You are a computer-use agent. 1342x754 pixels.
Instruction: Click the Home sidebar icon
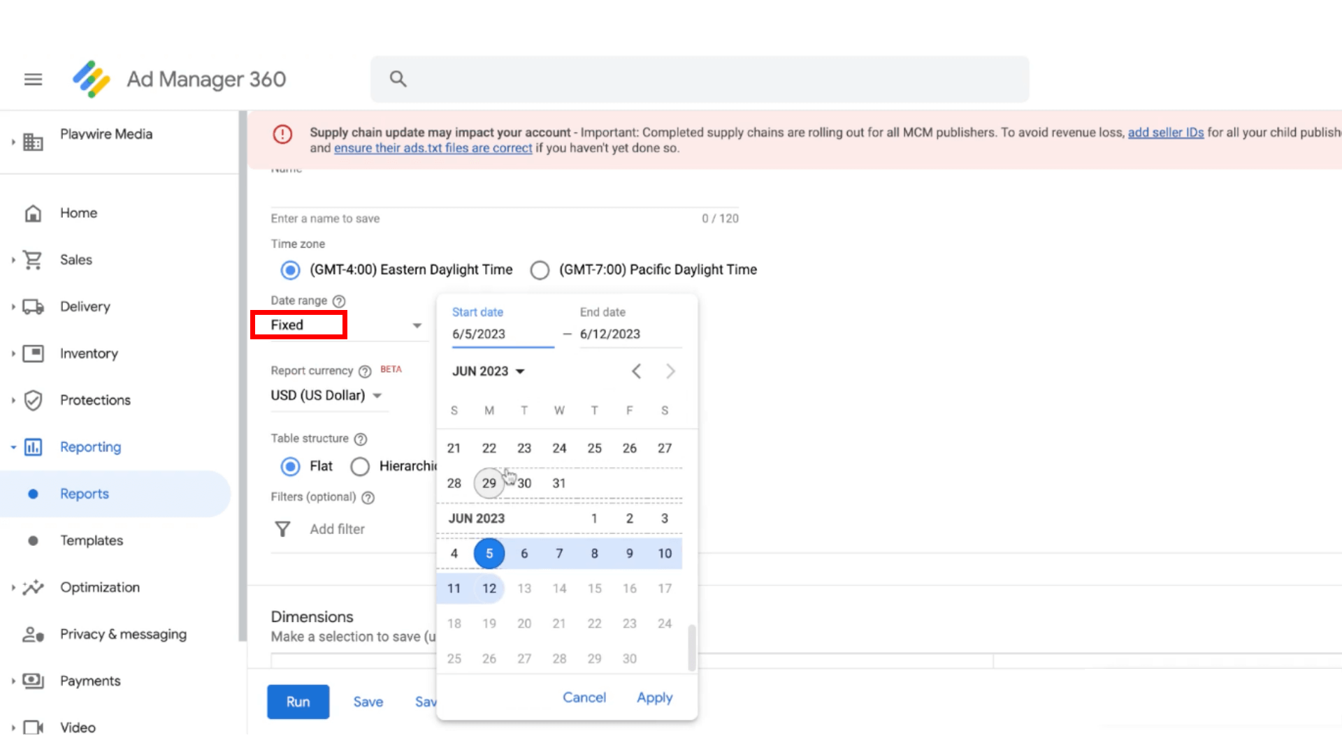(x=33, y=213)
